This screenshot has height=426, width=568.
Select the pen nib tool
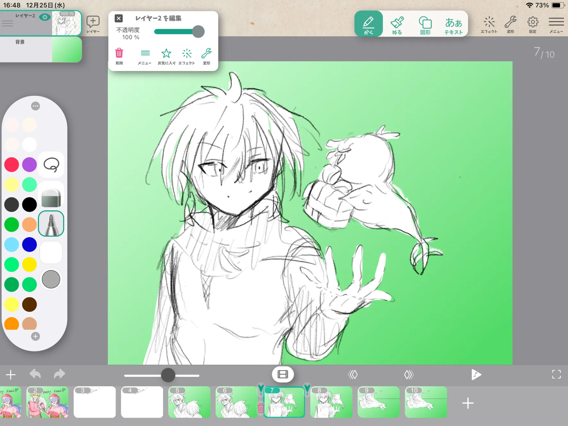[x=51, y=224]
